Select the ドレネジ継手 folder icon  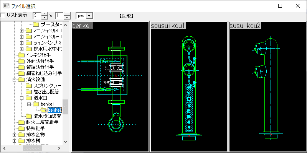coord(21,55)
